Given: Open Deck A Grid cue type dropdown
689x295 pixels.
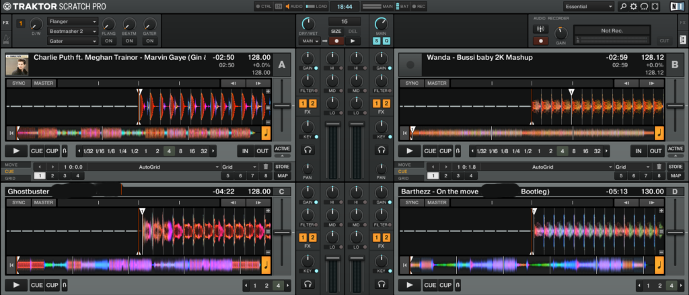Looking at the screenshot, I should point(240,167).
